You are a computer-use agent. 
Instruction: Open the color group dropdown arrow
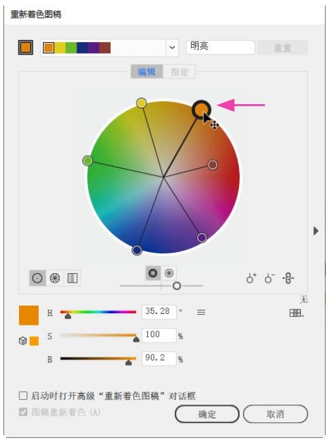pos(172,48)
